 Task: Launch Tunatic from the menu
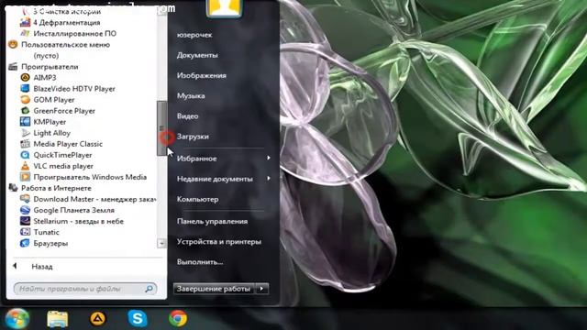[x=46, y=232]
